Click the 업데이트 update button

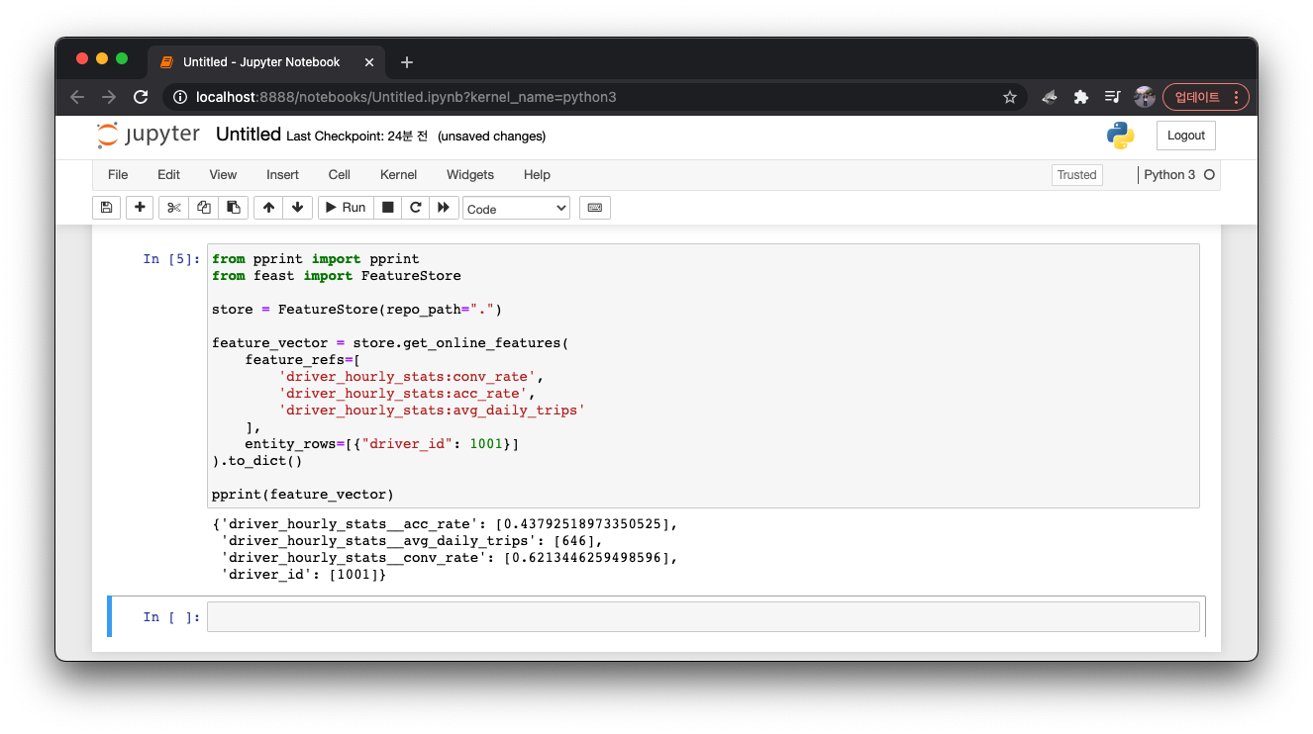click(1206, 97)
